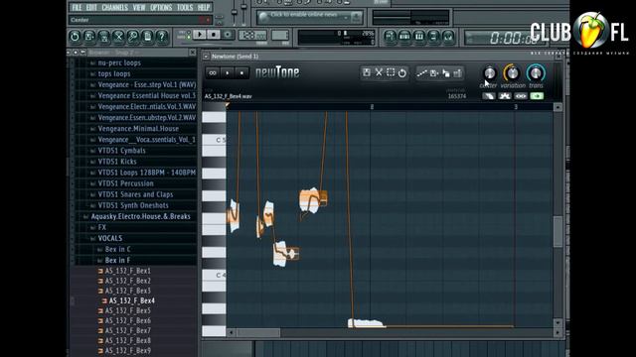Click Newtone send-to-playlist icon
Image resolution: width=636 pixels, height=357 pixels.
click(x=457, y=73)
